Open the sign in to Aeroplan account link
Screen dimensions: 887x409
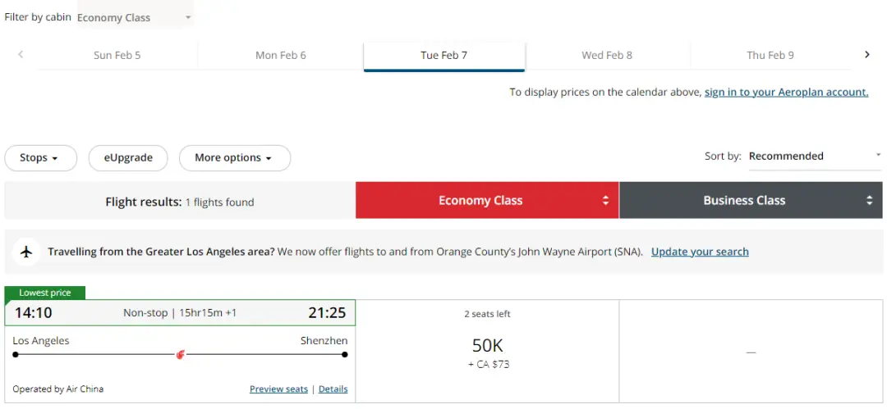[786, 92]
